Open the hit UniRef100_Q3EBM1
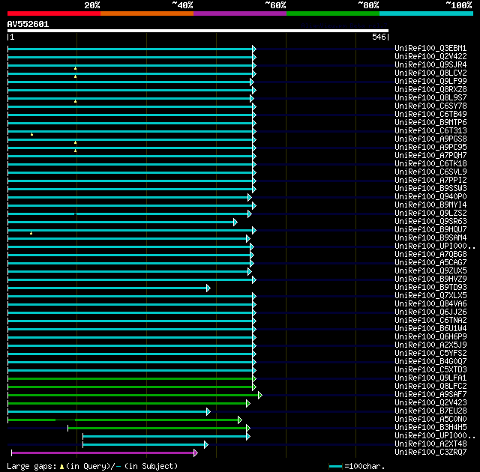Image resolution: width=480 pixels, height=472 pixels. 430,48
